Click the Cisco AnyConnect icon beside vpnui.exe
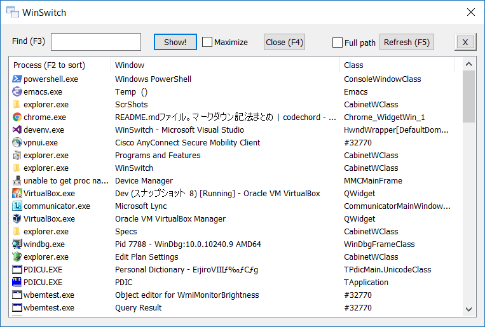The height and width of the screenshot is (327, 485). coord(17,142)
